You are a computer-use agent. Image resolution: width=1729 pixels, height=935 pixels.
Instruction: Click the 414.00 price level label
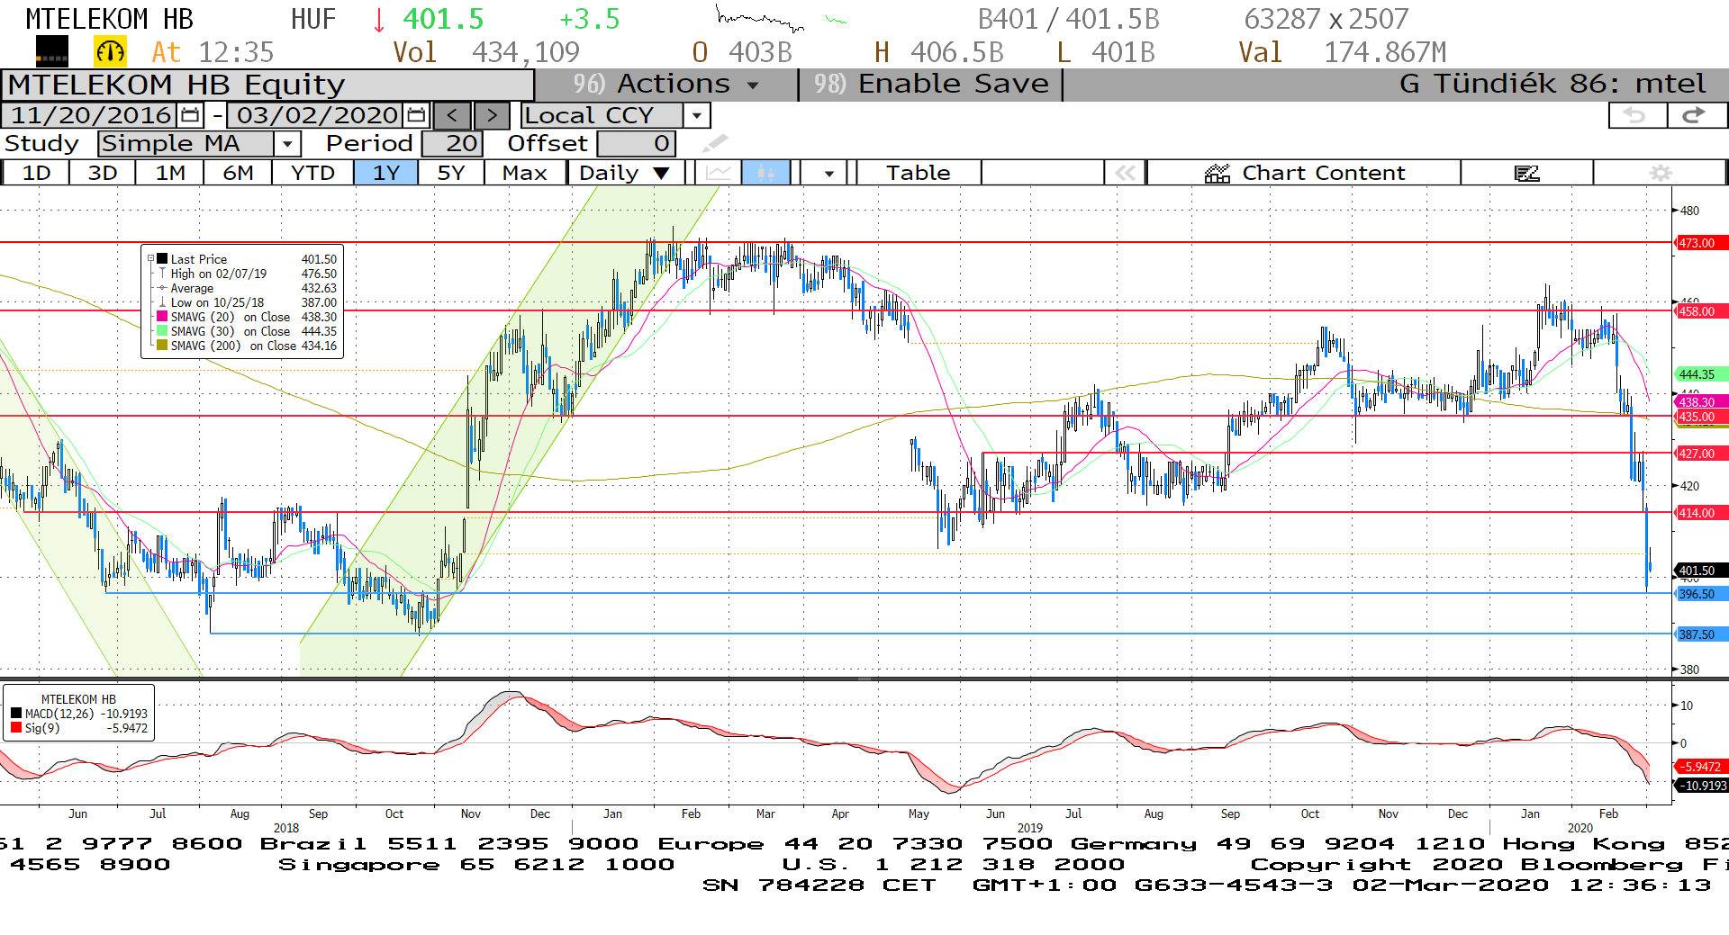(1700, 513)
